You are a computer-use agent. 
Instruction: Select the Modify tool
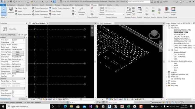pos(4,11)
